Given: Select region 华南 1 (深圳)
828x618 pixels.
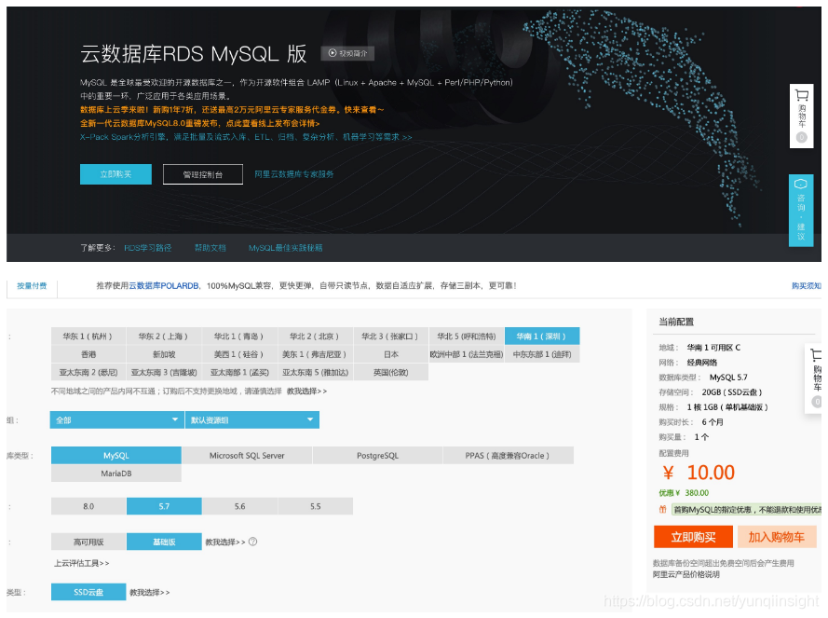Looking at the screenshot, I should [x=542, y=336].
